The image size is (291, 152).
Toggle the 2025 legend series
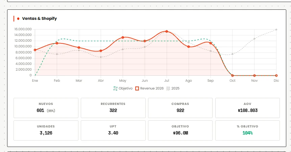point(173,88)
